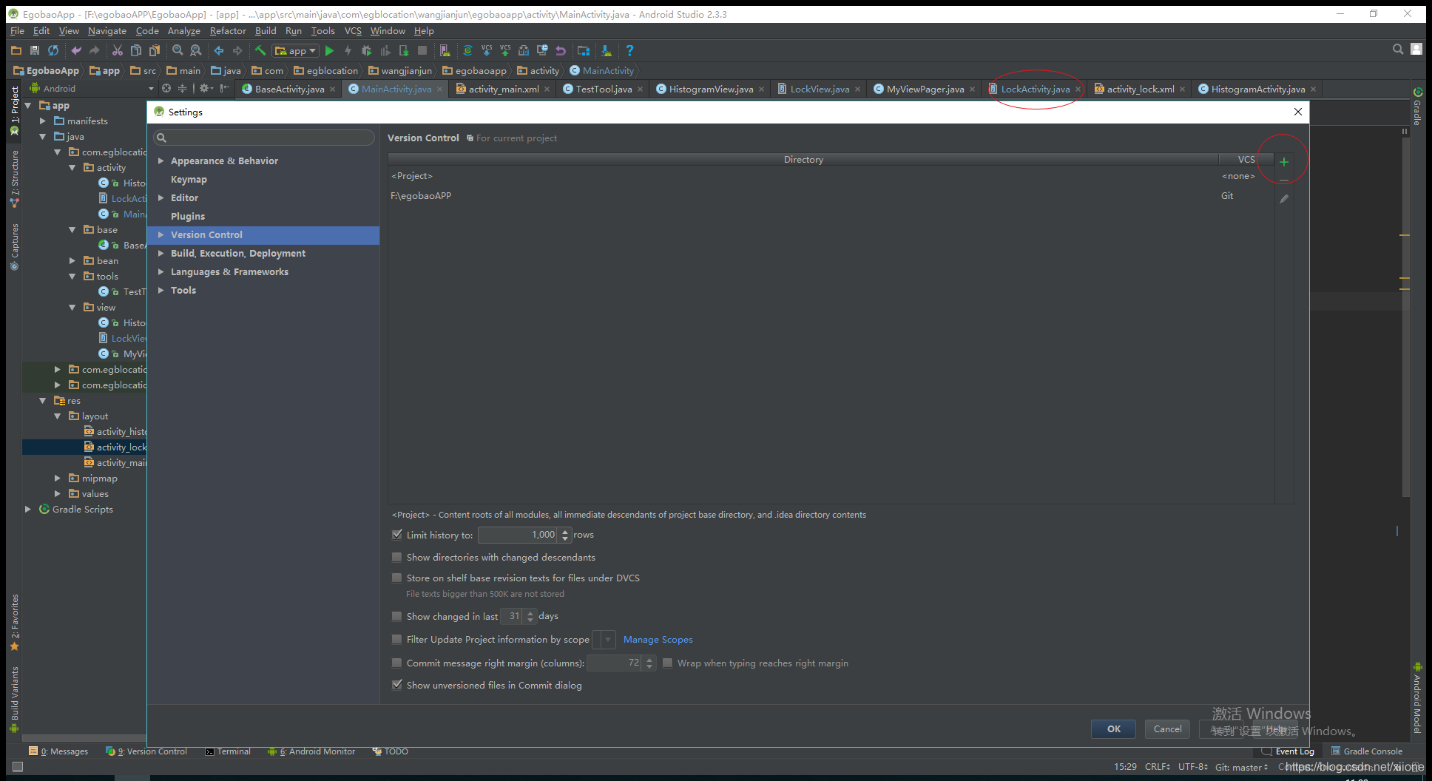The image size is (1432, 781).
Task: Select Keymap in settings list
Action: [189, 179]
